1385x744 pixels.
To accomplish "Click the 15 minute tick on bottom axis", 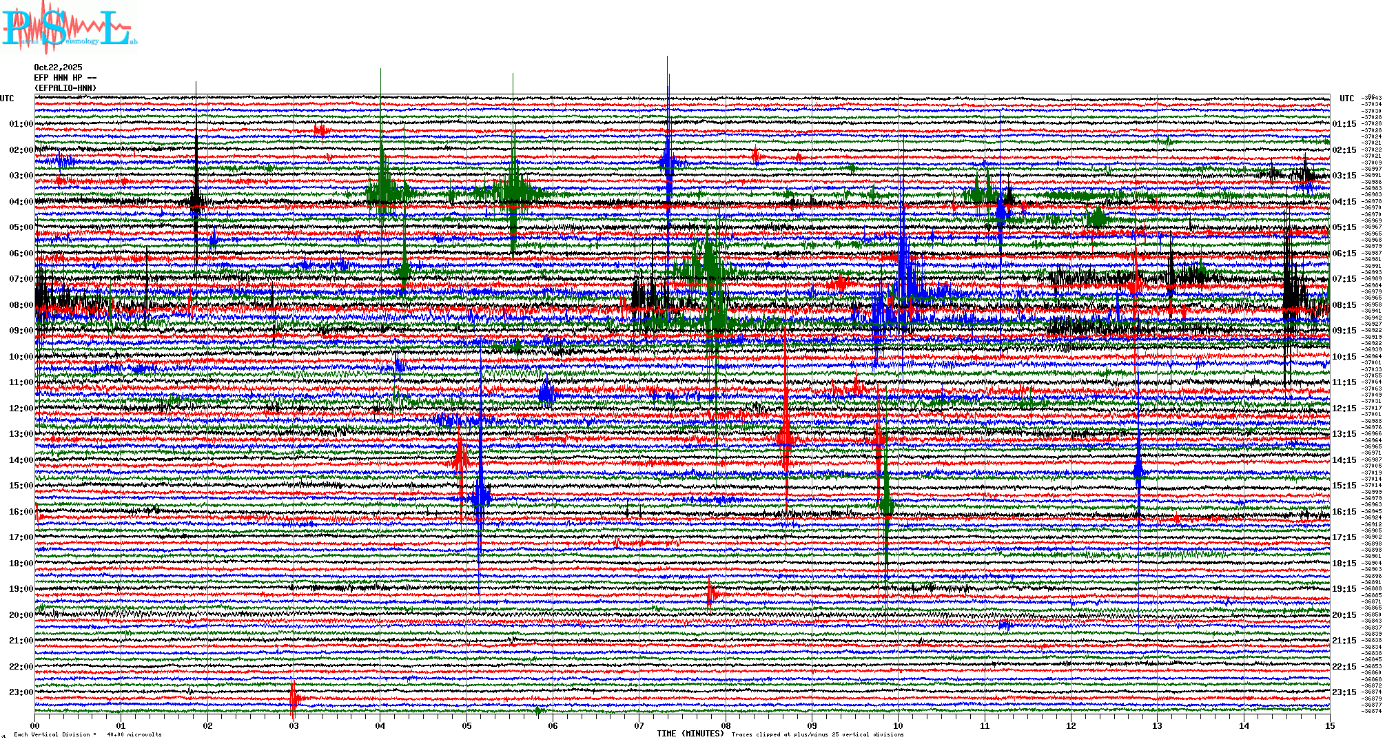I will click(1330, 725).
